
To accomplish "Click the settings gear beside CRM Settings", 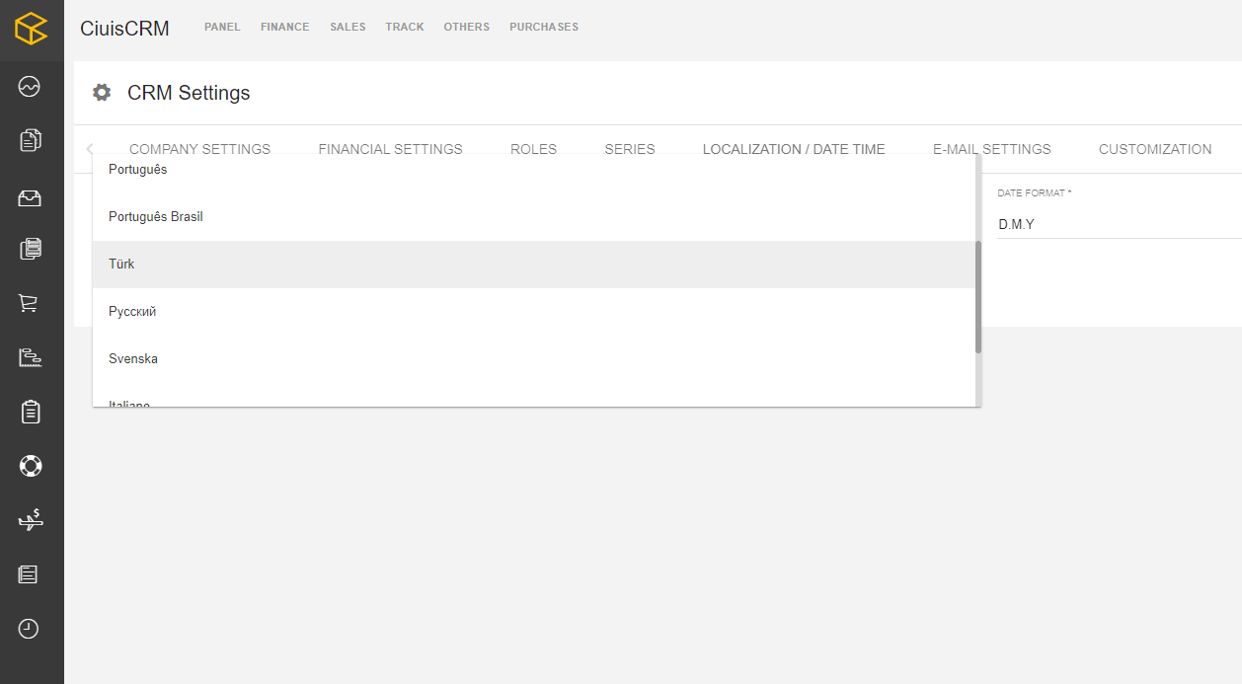I will (x=102, y=93).
